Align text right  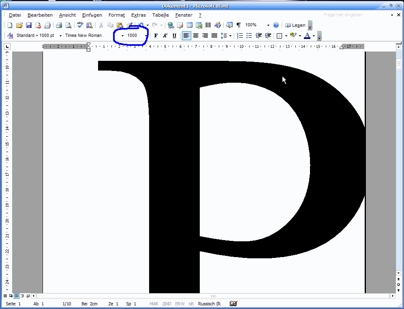click(205, 36)
